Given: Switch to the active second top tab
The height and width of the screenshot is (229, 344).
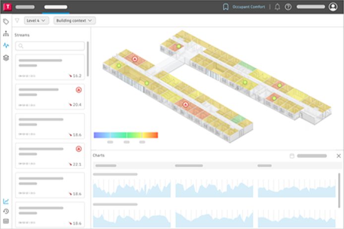Looking at the screenshot, I should (x=56, y=7).
